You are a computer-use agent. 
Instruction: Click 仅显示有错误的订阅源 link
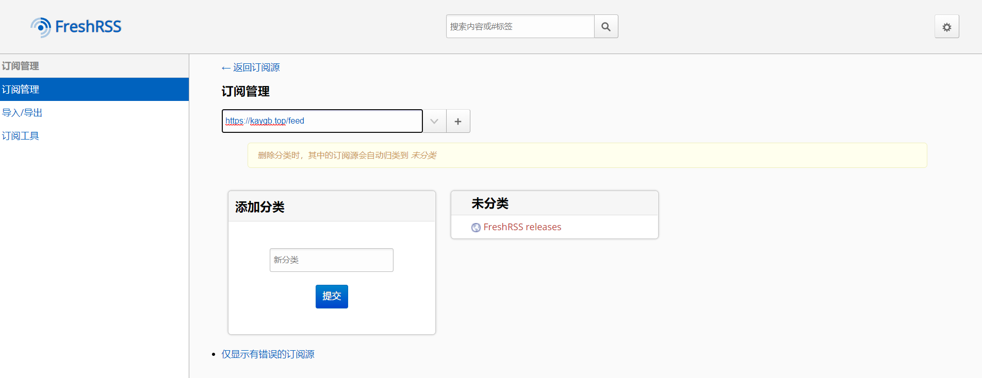pos(268,354)
